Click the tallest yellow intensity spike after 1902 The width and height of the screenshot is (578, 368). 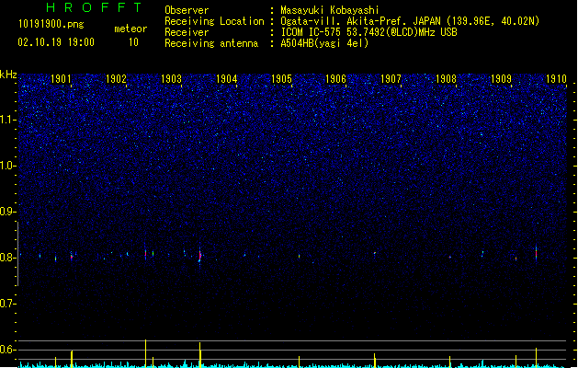pyautogui.click(x=145, y=353)
